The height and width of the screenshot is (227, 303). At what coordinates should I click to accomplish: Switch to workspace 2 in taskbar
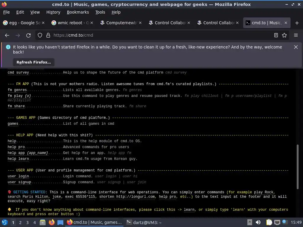[x=20, y=223]
